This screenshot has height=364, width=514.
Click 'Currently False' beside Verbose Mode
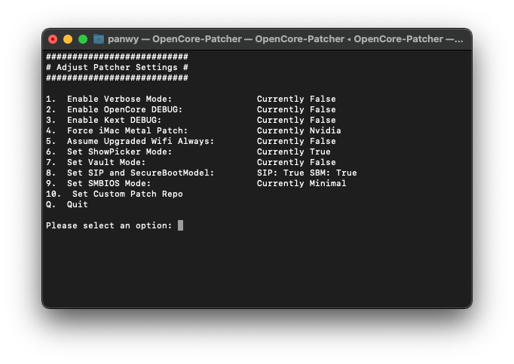tap(296, 99)
